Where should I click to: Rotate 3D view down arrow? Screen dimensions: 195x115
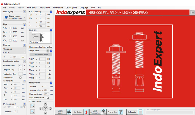coord(45,113)
